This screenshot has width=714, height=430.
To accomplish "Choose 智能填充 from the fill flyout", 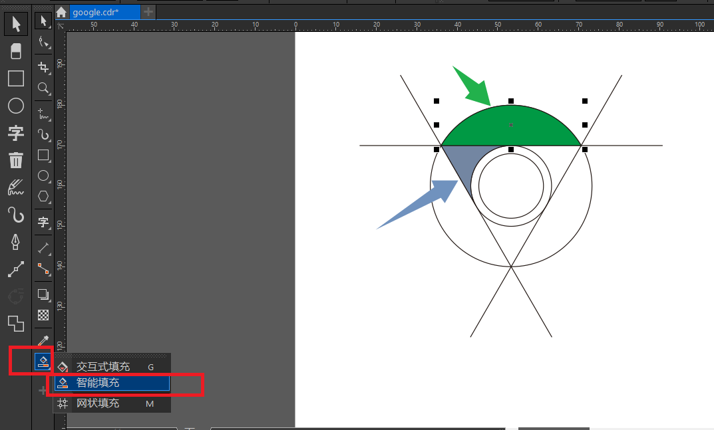I will [x=112, y=383].
